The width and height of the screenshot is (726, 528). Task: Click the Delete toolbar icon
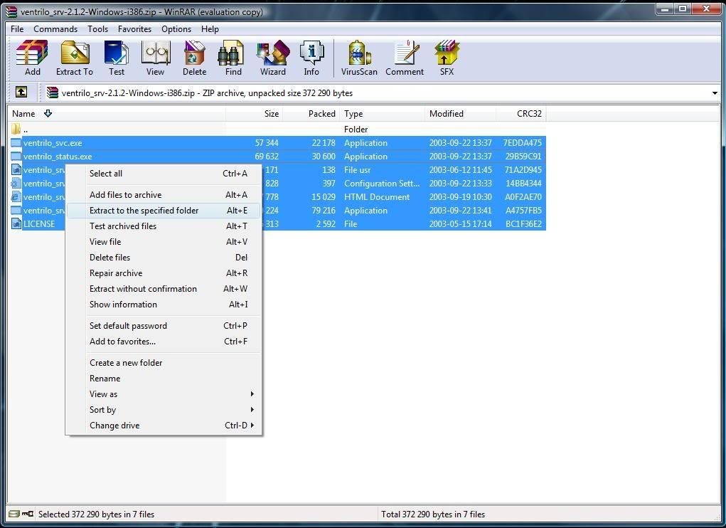click(194, 58)
